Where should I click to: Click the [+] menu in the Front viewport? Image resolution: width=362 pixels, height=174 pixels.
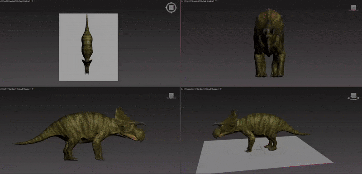(183, 1)
